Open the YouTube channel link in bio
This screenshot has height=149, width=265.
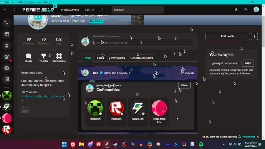pos(43,98)
